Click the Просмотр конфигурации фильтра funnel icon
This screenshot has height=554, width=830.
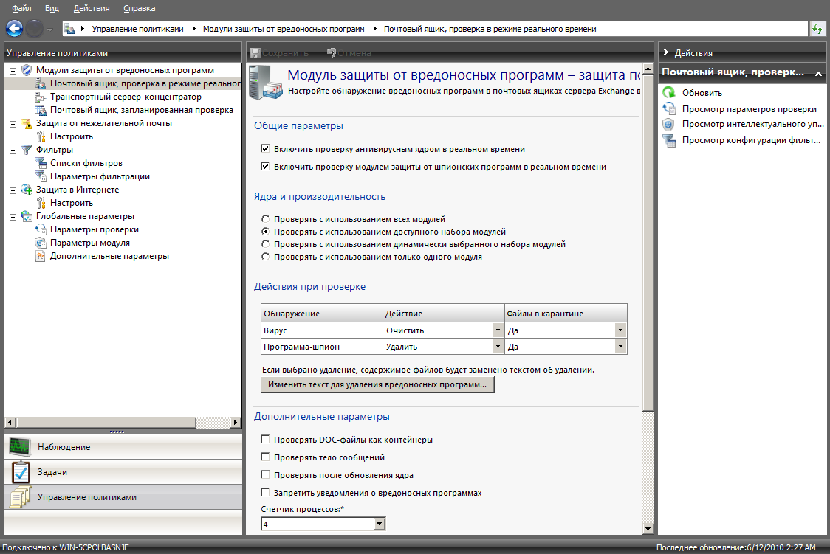[x=669, y=141]
